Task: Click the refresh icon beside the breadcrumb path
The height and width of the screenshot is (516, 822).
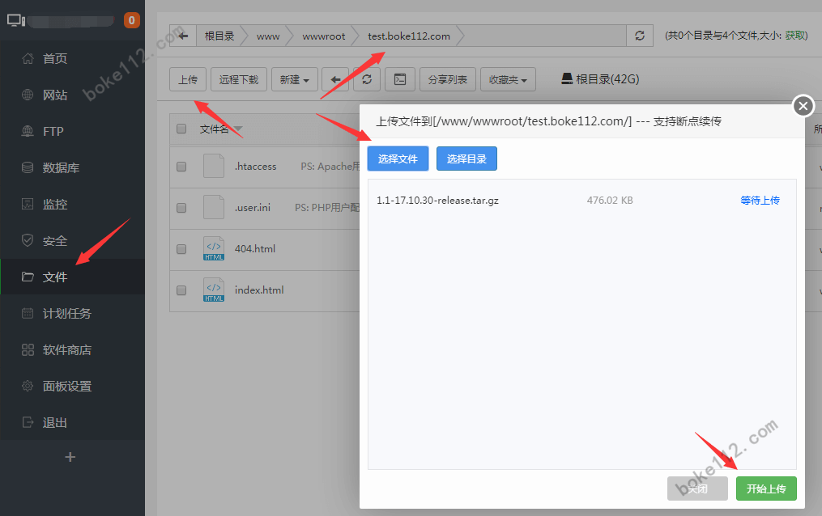Action: tap(639, 35)
